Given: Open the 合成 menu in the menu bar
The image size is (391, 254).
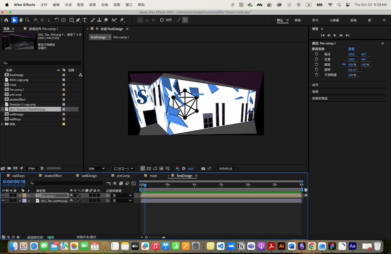Looking at the screenshot, I should coord(67,5).
